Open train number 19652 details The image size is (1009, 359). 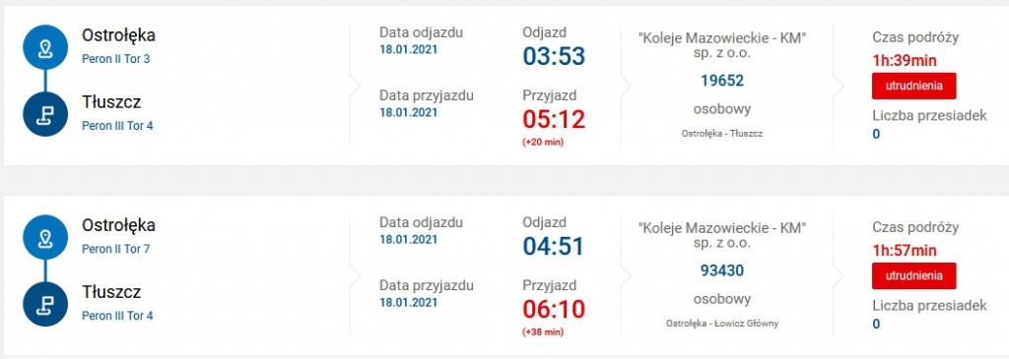[x=722, y=81]
